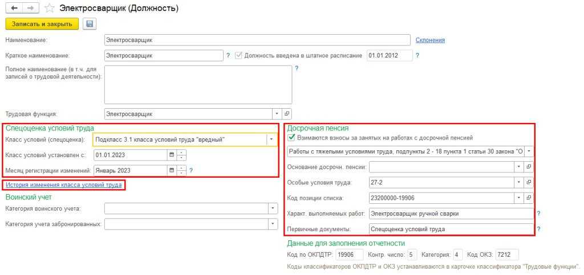Click into the 'Наименование' input field
Screen dimensions: 584x275
tap(257, 40)
